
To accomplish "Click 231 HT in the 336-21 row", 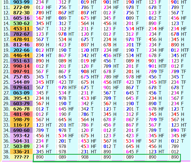I will [x=89, y=152].
